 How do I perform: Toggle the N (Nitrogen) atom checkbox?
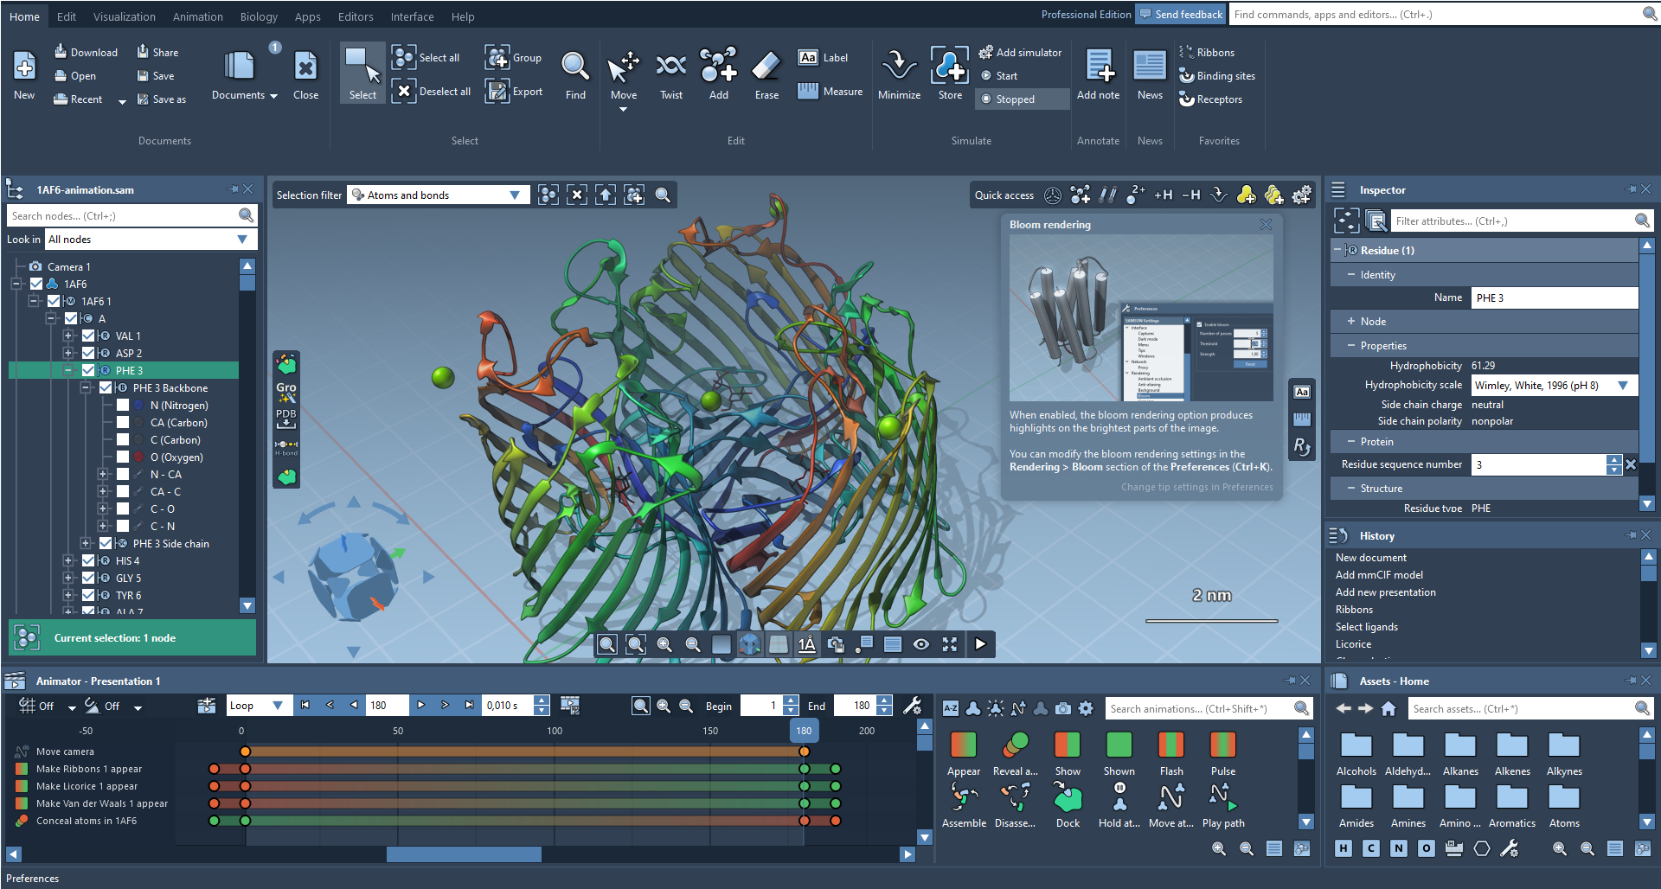click(x=123, y=406)
